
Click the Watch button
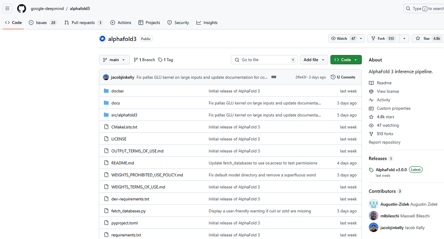click(x=343, y=38)
